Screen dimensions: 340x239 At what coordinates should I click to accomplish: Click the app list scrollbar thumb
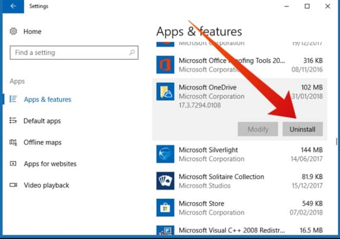coord(336,142)
